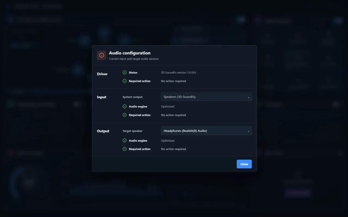Click the "Current input and target audio devices." subtitle
The image size is (348, 217).
point(134,59)
